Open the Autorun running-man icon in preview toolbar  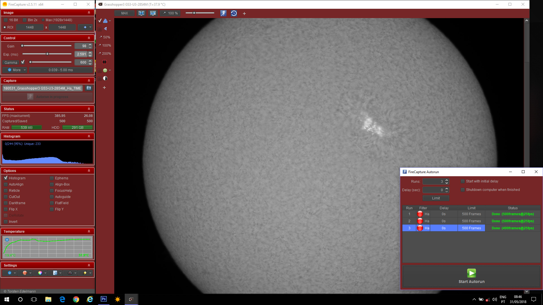tap(223, 13)
